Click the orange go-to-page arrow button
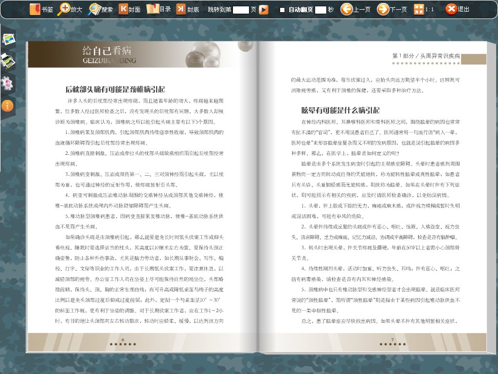498x374 pixels. tap(264, 10)
